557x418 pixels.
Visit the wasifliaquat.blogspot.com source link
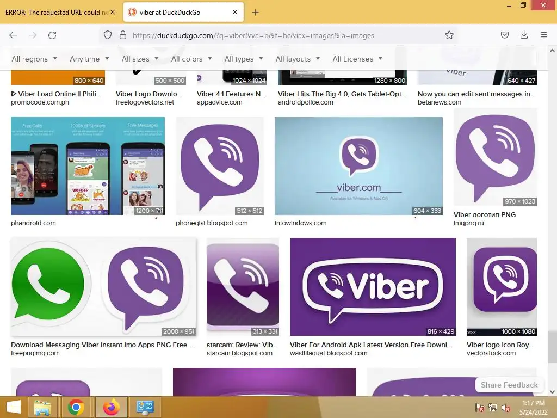329,353
